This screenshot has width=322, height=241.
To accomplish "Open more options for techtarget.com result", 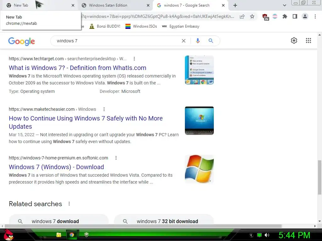I will pyautogui.click(x=134, y=59).
